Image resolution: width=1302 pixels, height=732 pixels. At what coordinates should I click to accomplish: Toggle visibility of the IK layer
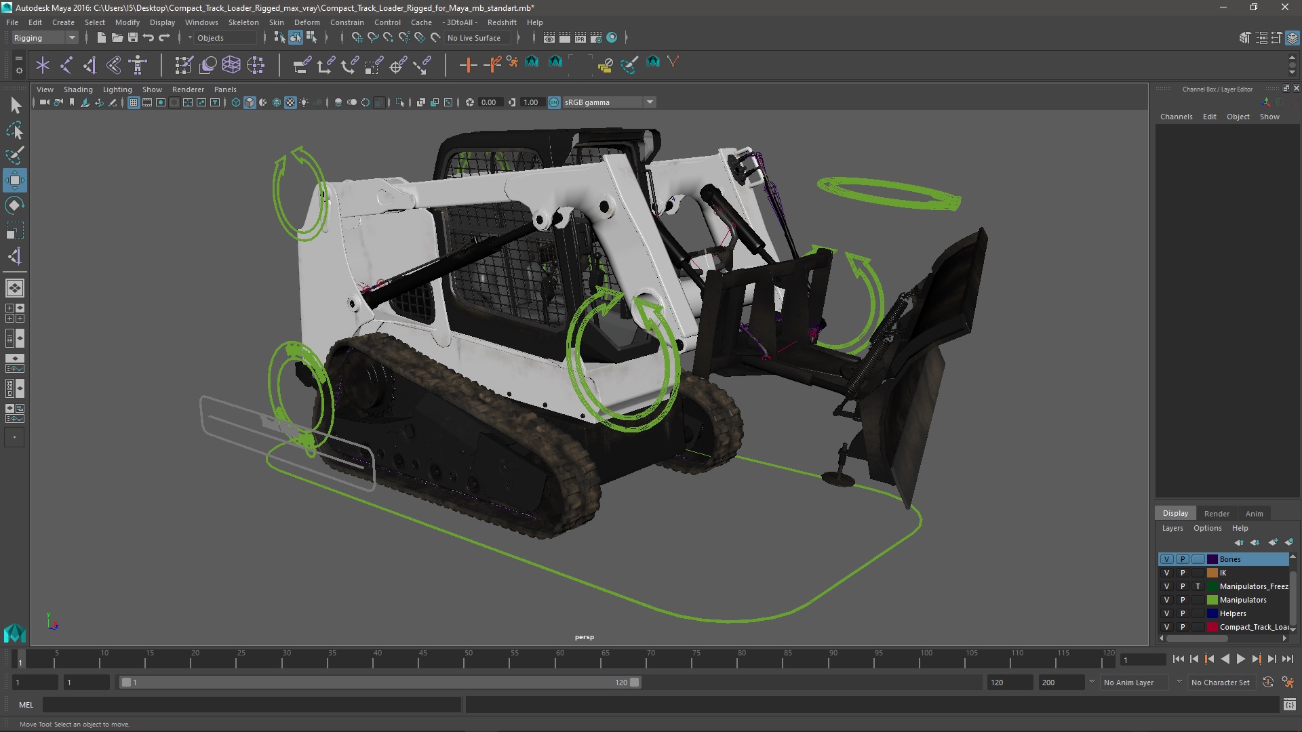1166,573
